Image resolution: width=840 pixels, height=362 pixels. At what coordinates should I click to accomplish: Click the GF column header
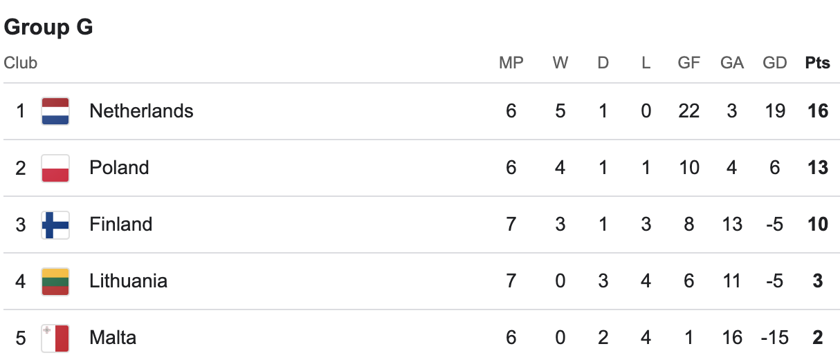tap(688, 64)
